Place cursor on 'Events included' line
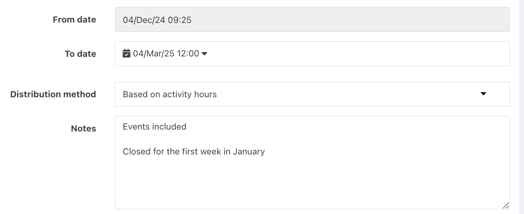The height and width of the screenshot is (214, 524). point(154,126)
